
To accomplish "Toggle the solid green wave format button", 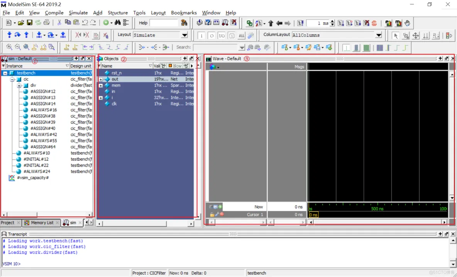I will tap(366, 47).
